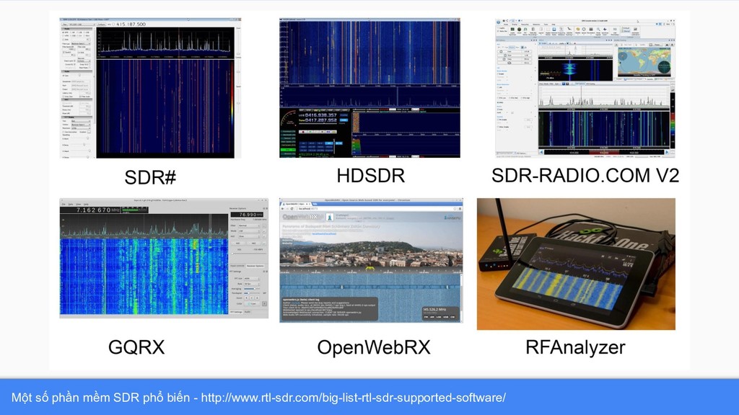
Task: Select the "GQRX" caption text
Action: (136, 347)
